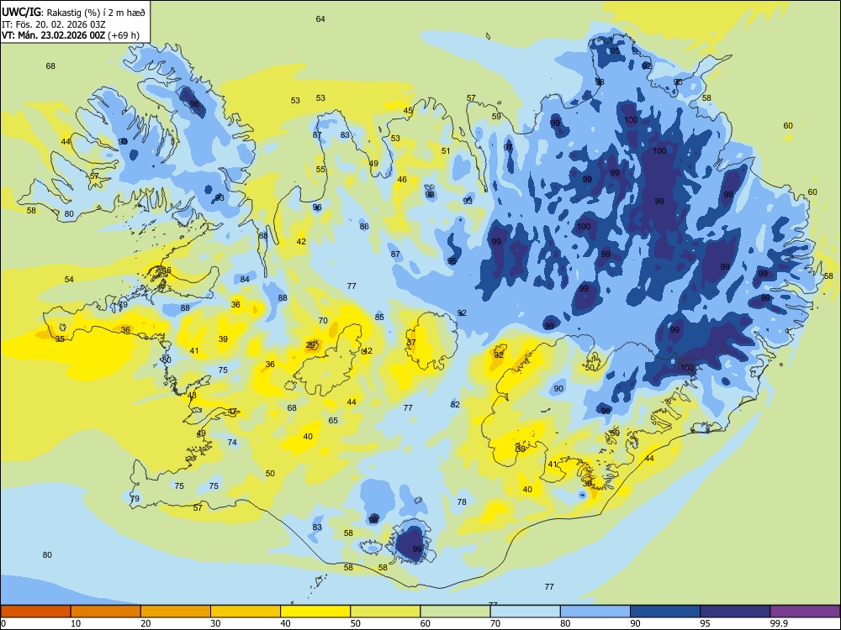Click the humidity value '78' on the map
This screenshot has height=630, width=841.
[x=462, y=502]
